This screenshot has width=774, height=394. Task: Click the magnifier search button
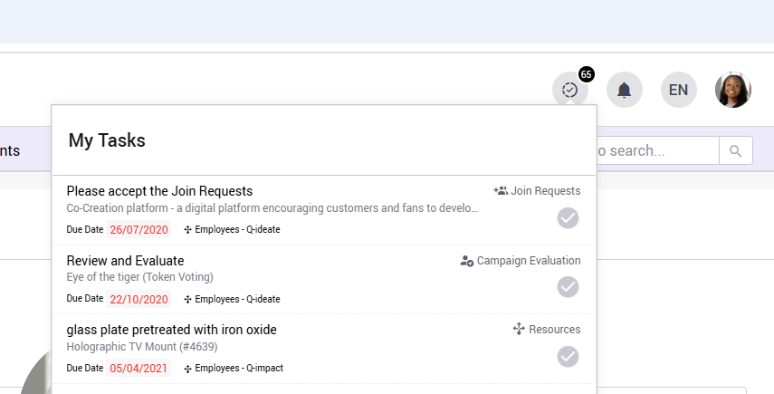[735, 150]
